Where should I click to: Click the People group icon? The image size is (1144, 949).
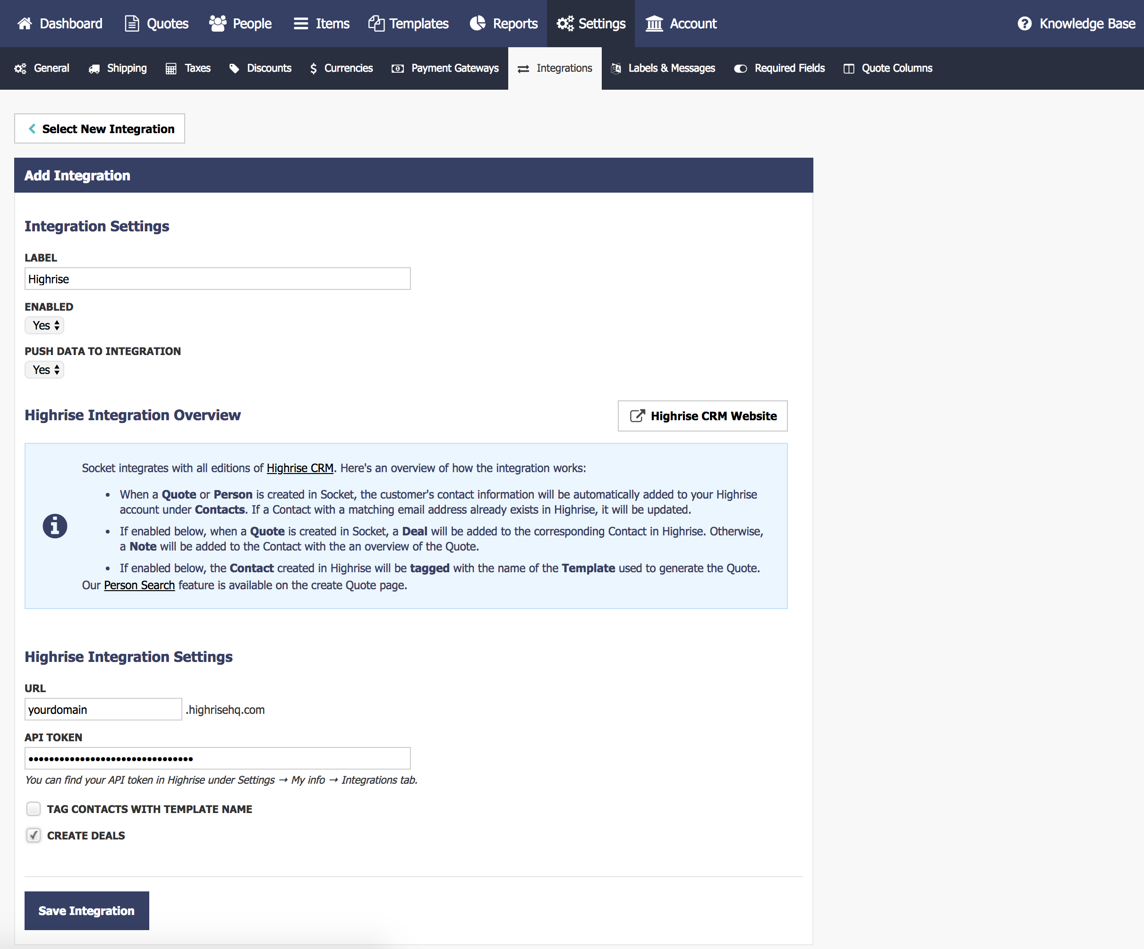click(x=218, y=24)
